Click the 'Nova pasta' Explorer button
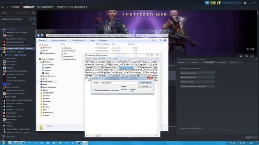This screenshot has height=145, width=259. click(103, 40)
